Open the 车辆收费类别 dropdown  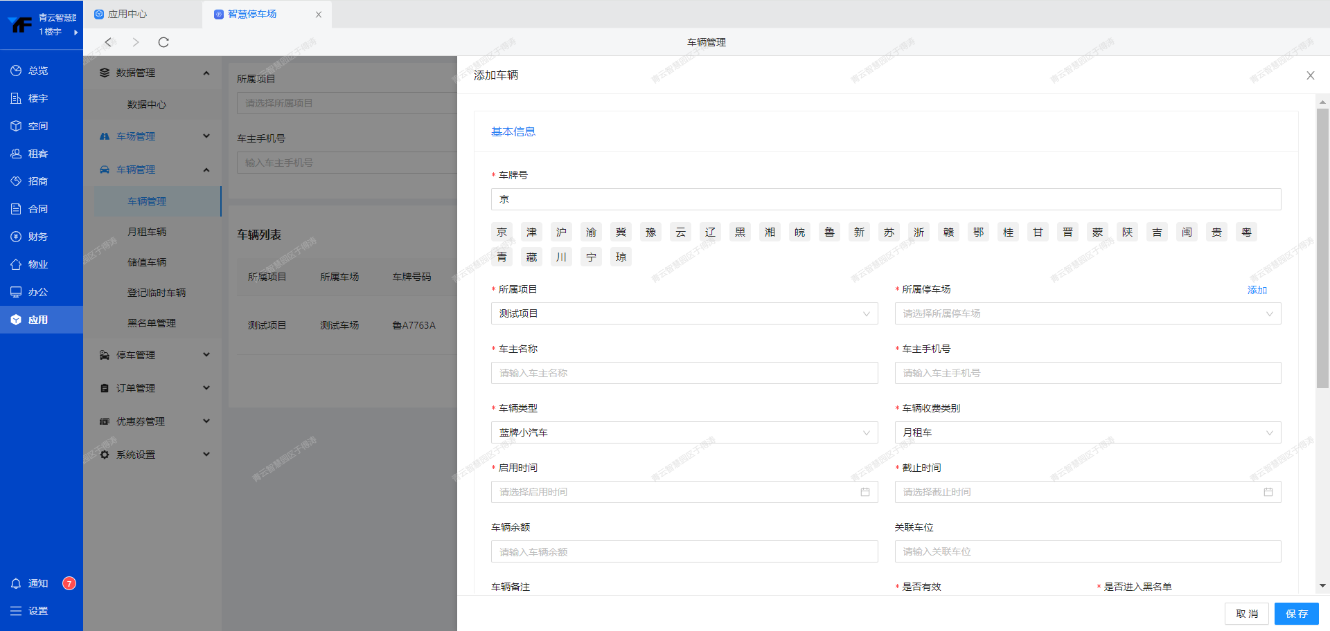(1087, 432)
